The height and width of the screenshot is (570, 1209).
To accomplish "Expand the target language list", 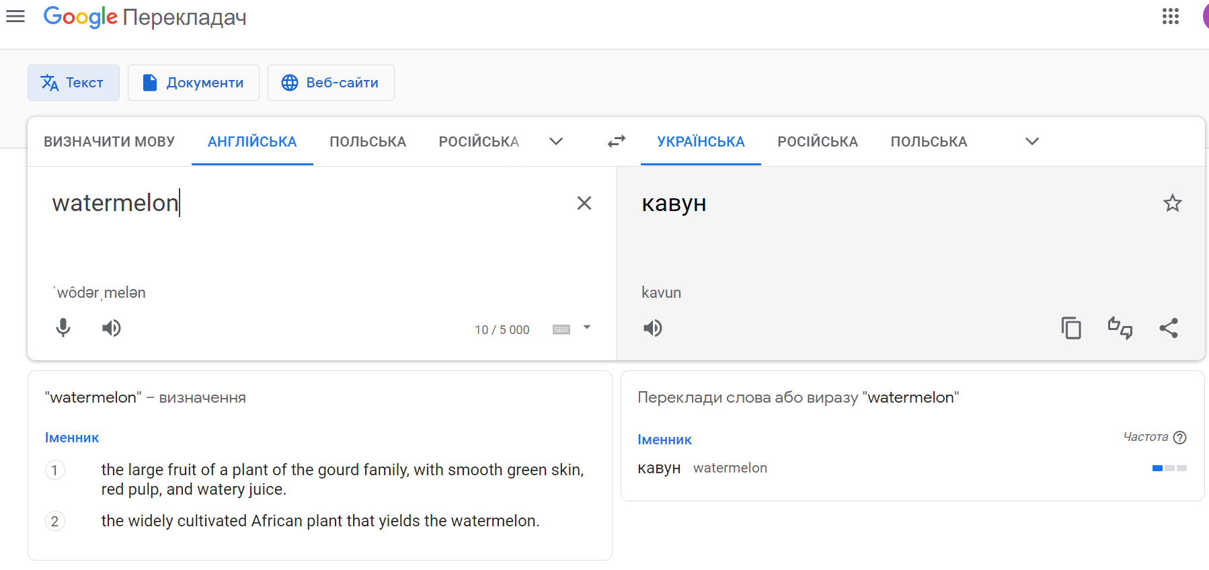I will click(1031, 141).
